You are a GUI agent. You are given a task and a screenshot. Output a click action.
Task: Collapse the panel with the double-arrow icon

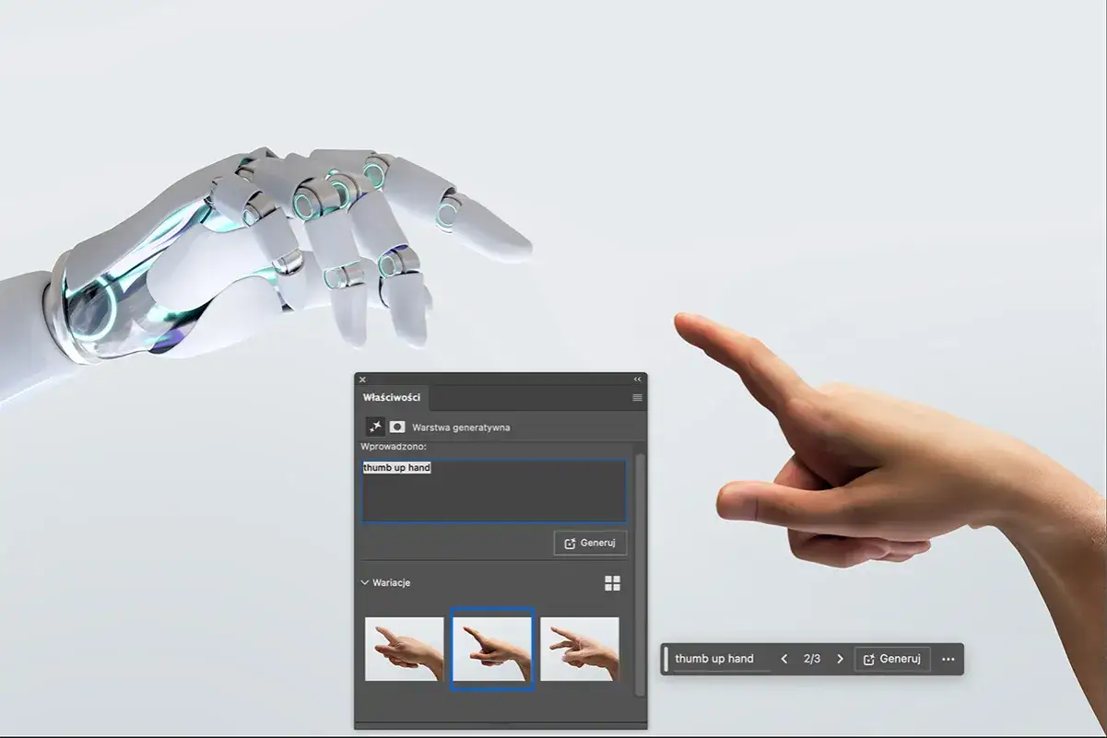pyautogui.click(x=637, y=379)
